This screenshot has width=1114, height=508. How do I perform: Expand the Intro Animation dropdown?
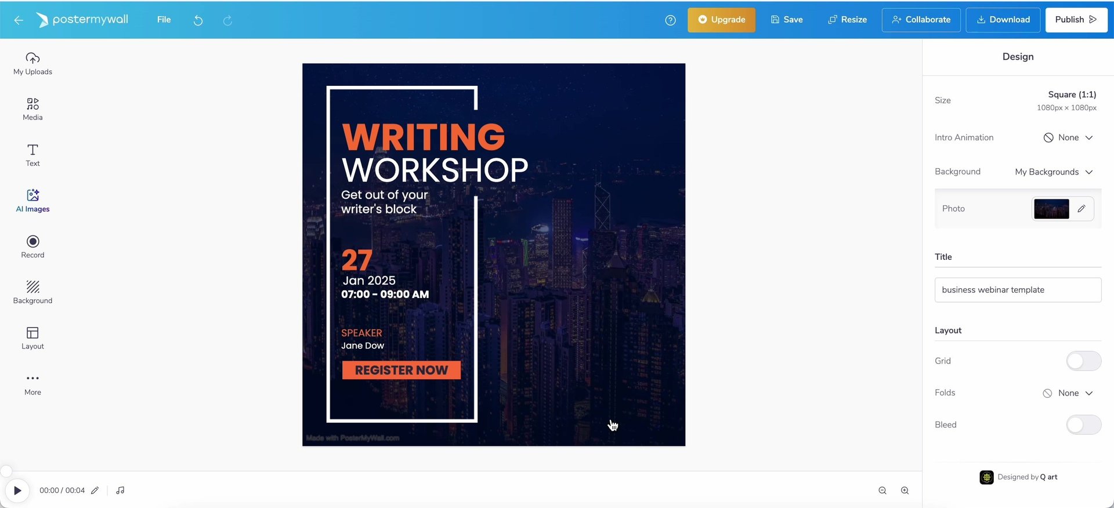pyautogui.click(x=1068, y=138)
